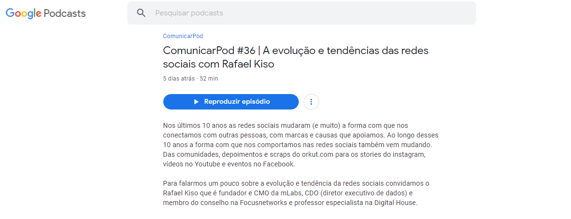Viewport: 571px width, 219px height.
Task: Open the three-dot more options menu
Action: pyautogui.click(x=311, y=101)
